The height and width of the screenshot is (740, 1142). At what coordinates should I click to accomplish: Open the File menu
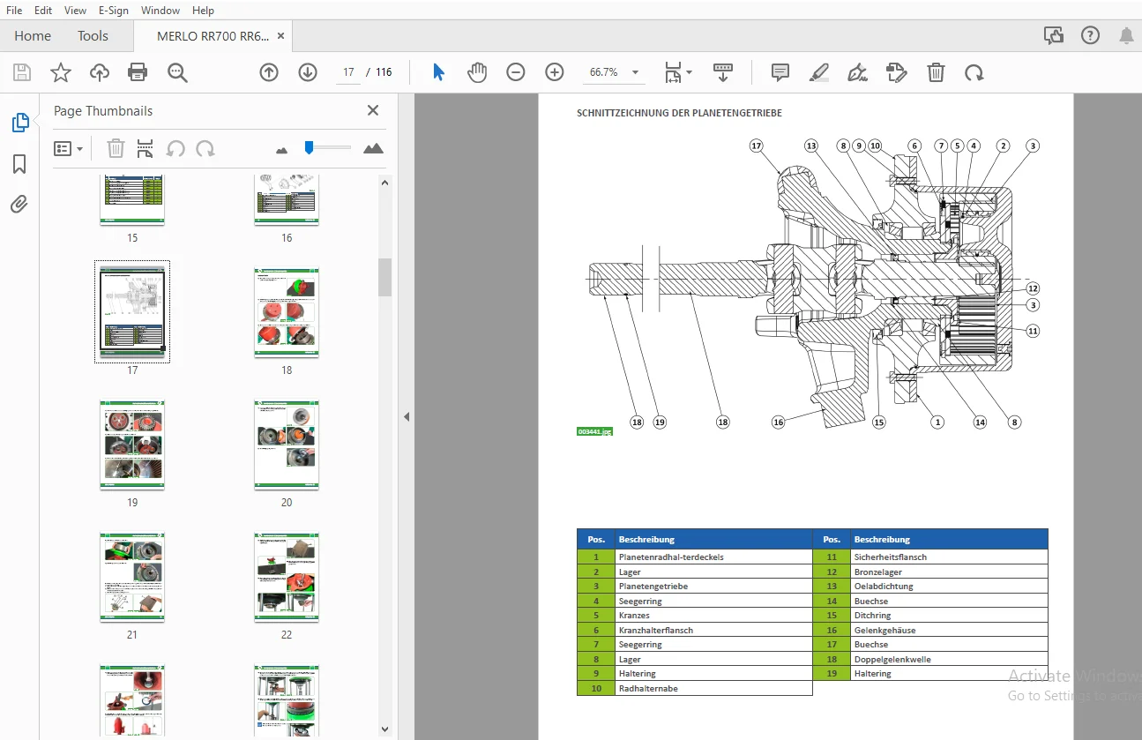[14, 11]
